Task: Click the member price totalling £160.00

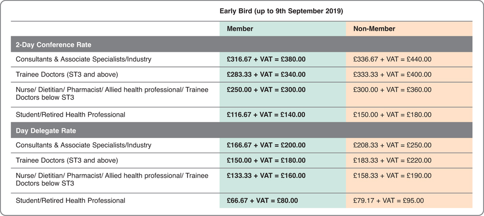Action: click(266, 175)
